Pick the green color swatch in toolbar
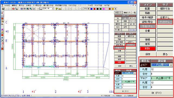This screenshot has width=174, height=98. tap(100, 9)
